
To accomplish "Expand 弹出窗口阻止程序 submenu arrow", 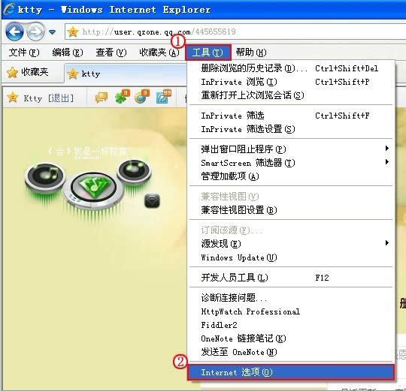I will click(387, 149).
